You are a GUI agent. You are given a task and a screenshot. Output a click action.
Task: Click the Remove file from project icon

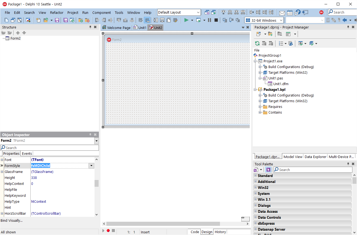click(87, 20)
